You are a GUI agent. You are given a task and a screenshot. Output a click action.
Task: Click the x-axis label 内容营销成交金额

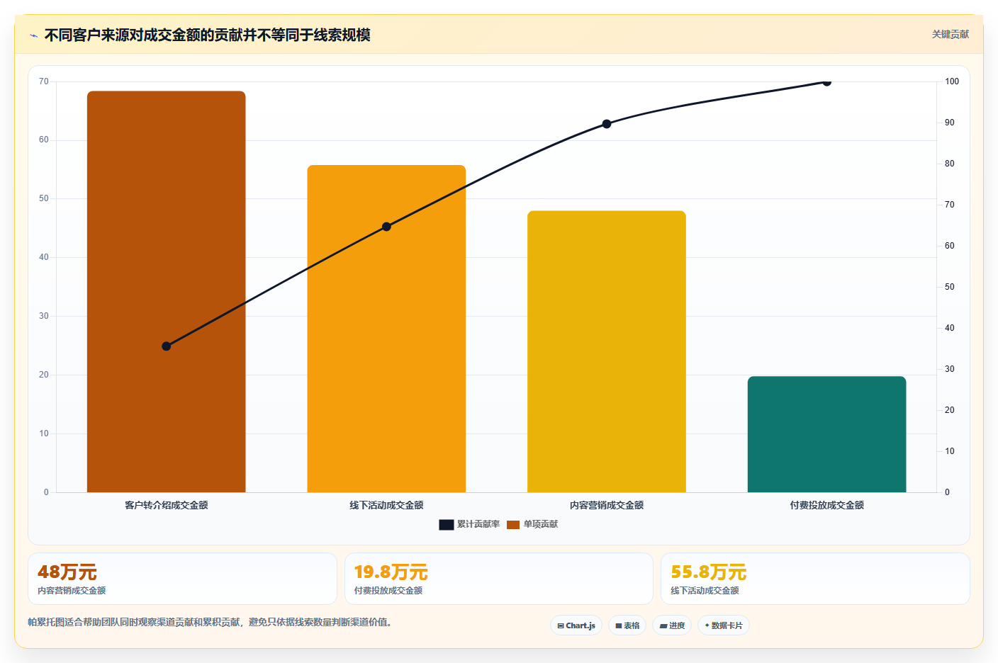point(607,505)
